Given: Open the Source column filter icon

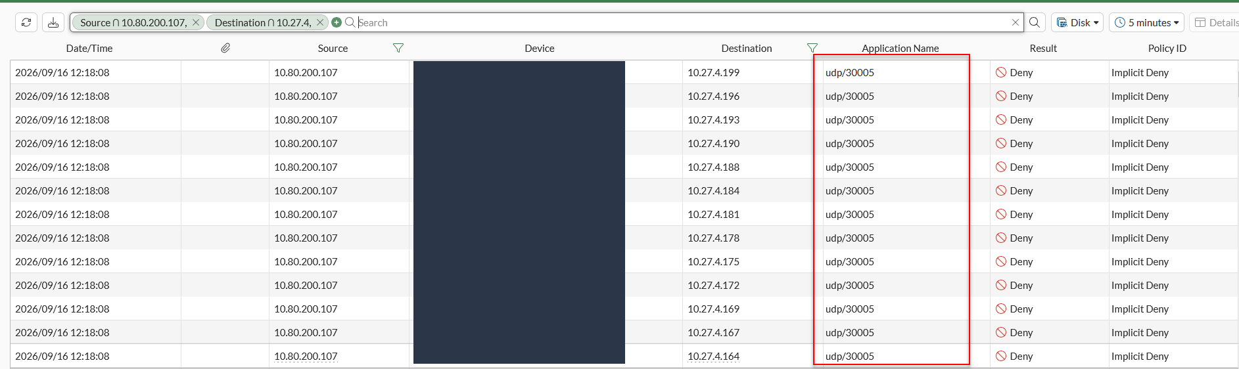Looking at the screenshot, I should coord(398,48).
